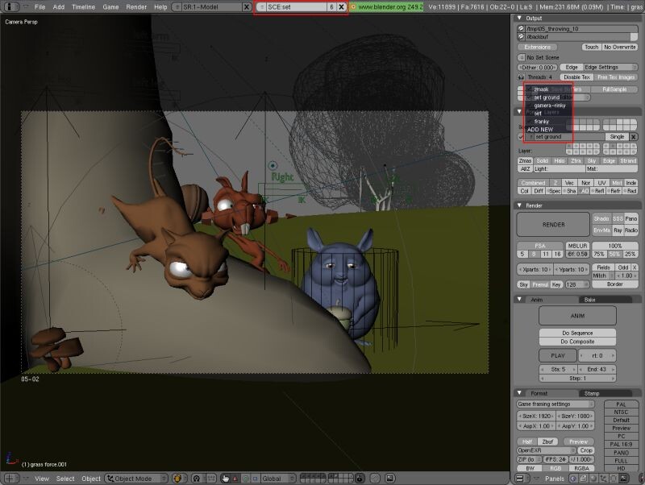Open the pivot point icon in the 3D header
The width and height of the screenshot is (645, 485).
click(197, 479)
